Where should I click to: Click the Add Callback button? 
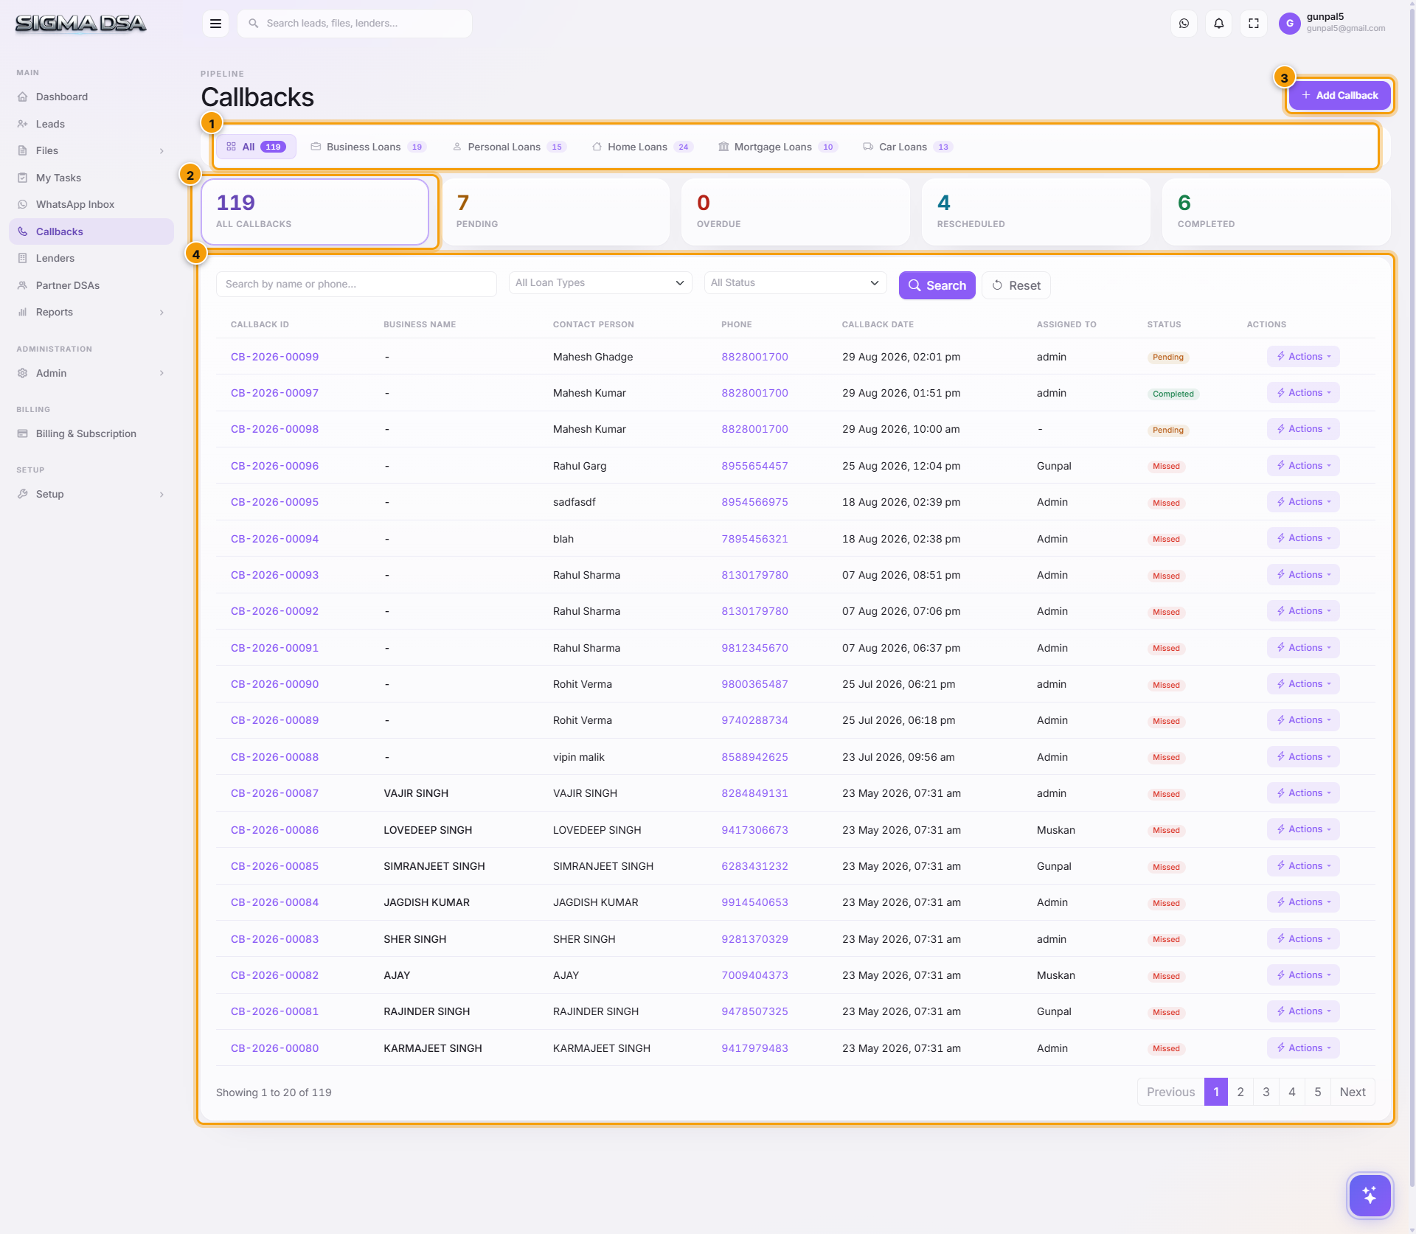coord(1339,95)
